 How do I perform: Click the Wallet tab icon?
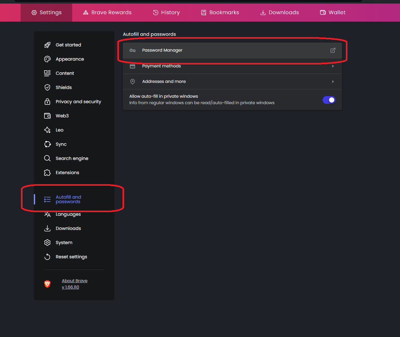click(323, 13)
